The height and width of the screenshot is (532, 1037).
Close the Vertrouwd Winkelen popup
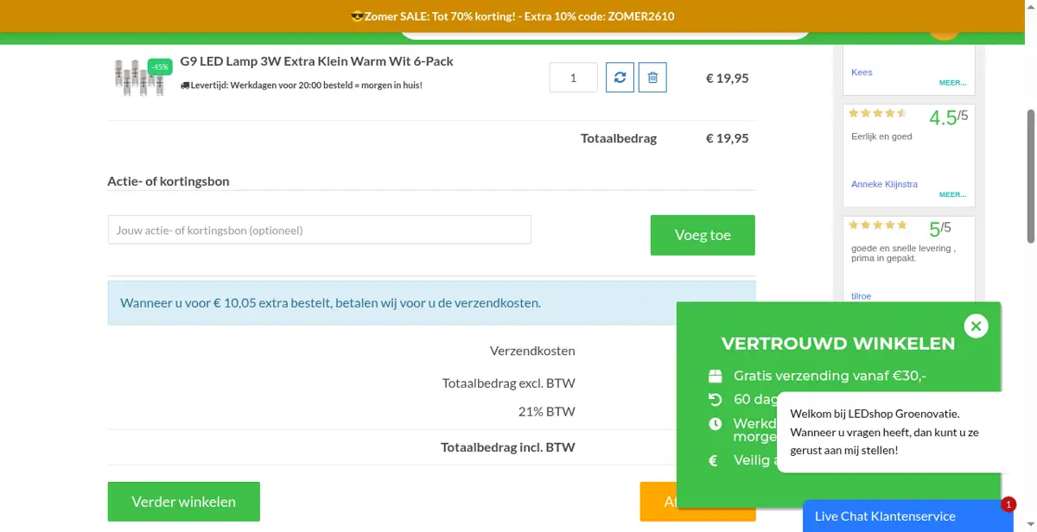coord(976,326)
